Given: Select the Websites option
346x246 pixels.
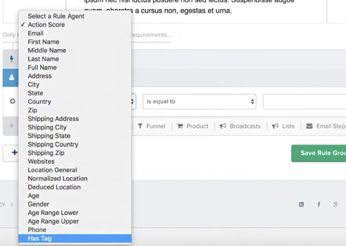Looking at the screenshot, I should tap(75, 161).
